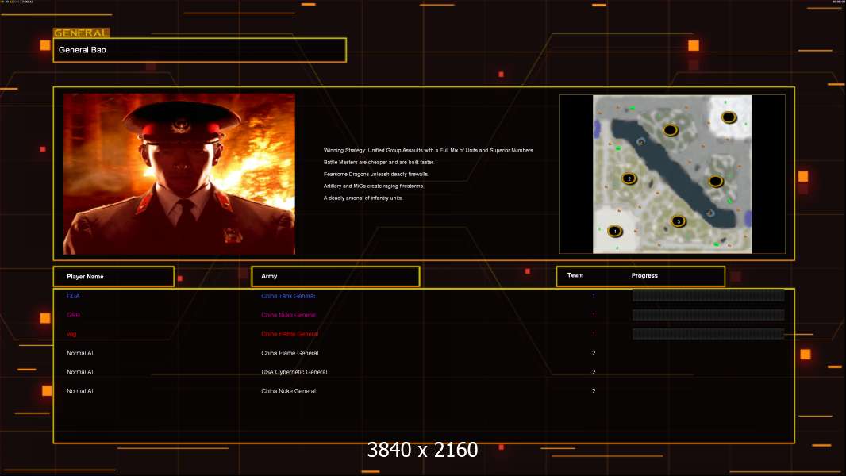Click the Player Name column header
846x476 pixels.
click(113, 277)
